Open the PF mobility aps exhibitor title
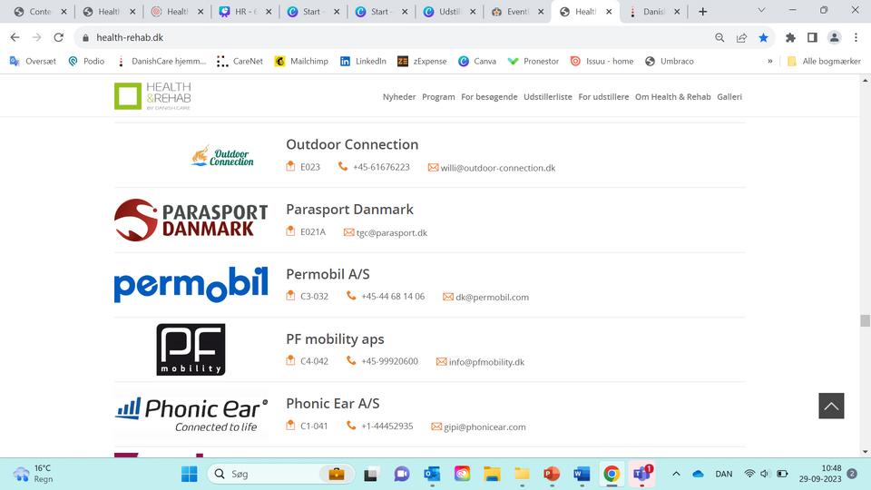The image size is (871, 490). [335, 338]
